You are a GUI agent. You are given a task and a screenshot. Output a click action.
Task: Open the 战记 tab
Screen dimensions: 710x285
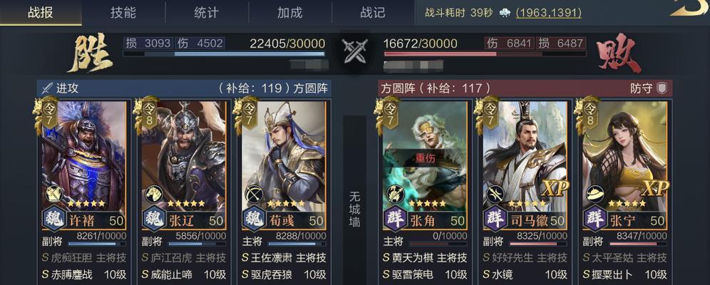pos(373,12)
